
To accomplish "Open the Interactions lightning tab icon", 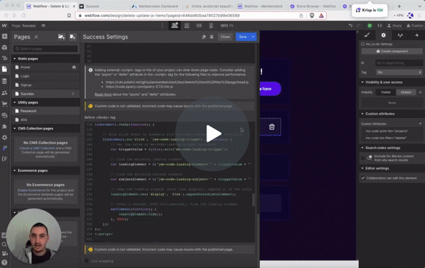I will (417, 35).
